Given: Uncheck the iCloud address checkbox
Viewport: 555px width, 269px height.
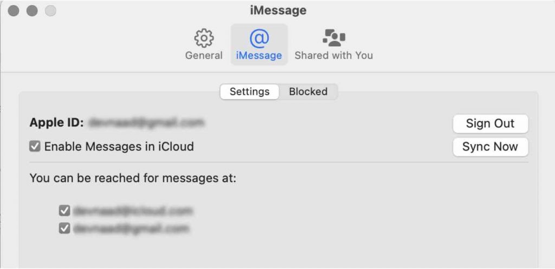Looking at the screenshot, I should (x=64, y=211).
